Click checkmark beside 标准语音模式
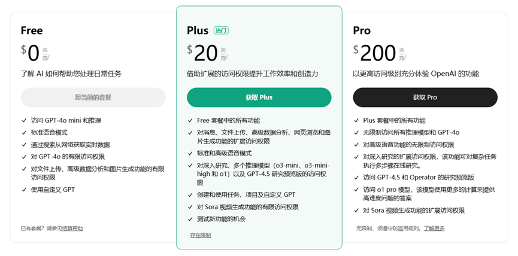Screen dimensions: 518x256 tap(24, 133)
